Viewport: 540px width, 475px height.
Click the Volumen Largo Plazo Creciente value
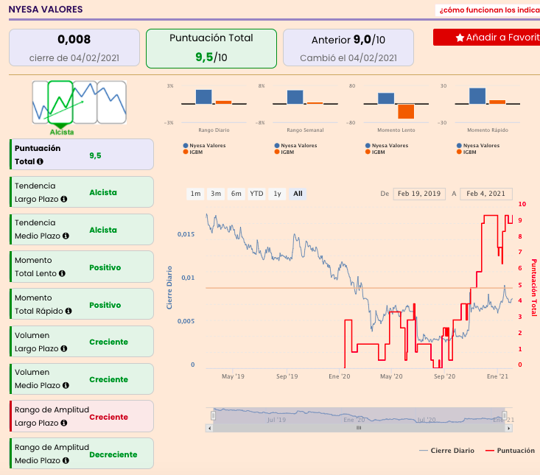108,342
